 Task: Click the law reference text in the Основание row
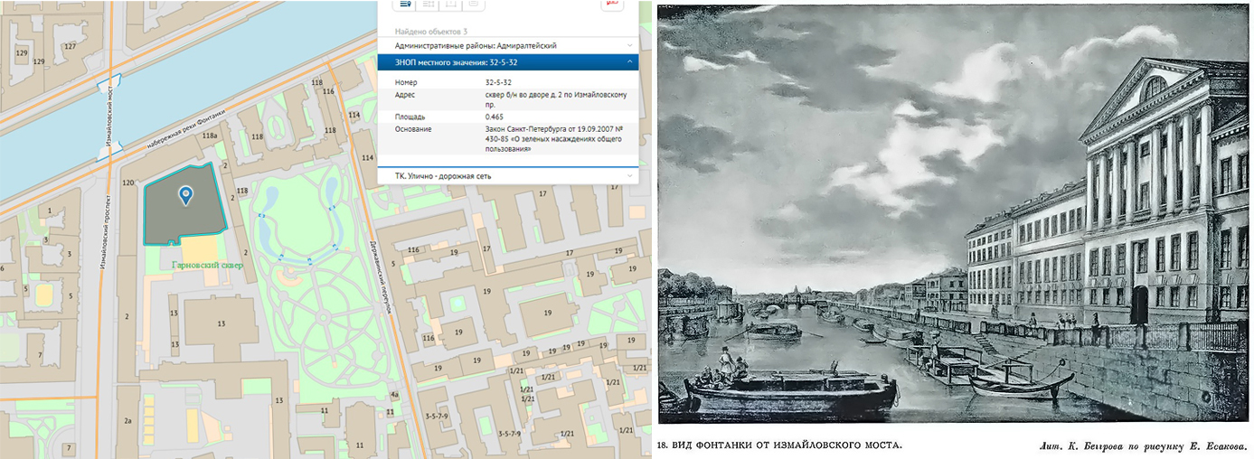tap(553, 139)
